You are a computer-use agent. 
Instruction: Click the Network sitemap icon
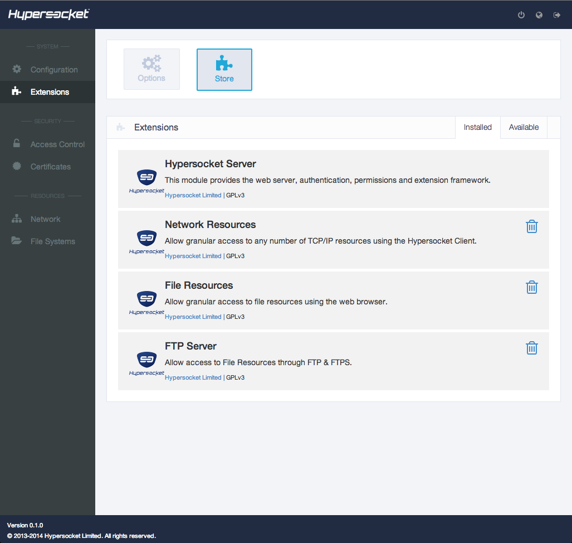coord(17,219)
